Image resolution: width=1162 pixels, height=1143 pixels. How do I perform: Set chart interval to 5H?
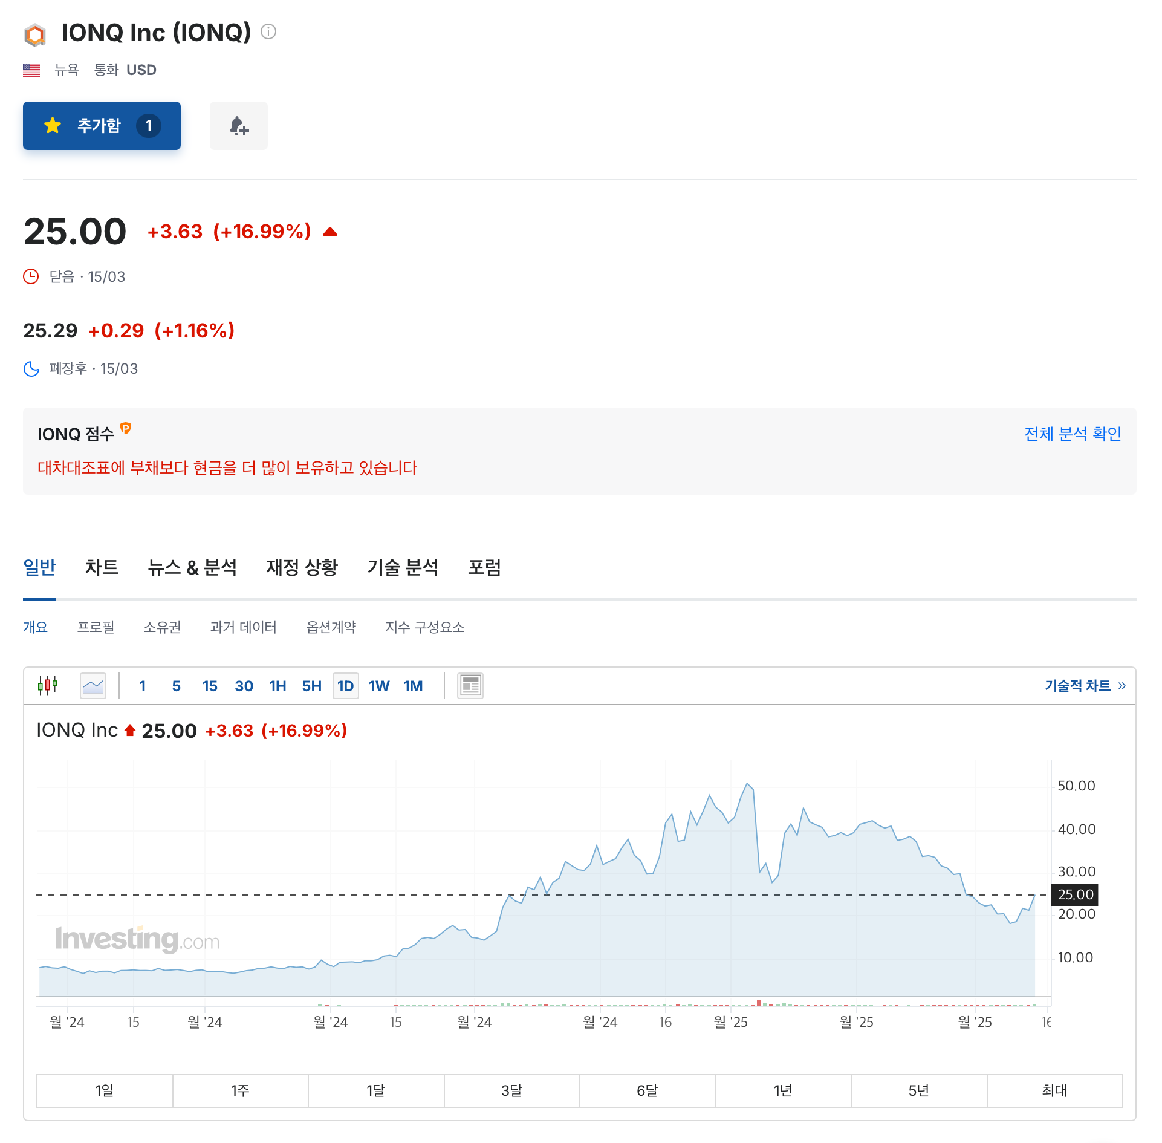point(312,686)
